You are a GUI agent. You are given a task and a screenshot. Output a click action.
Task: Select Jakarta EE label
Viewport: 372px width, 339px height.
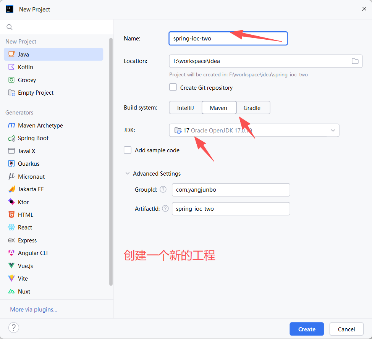coord(31,189)
